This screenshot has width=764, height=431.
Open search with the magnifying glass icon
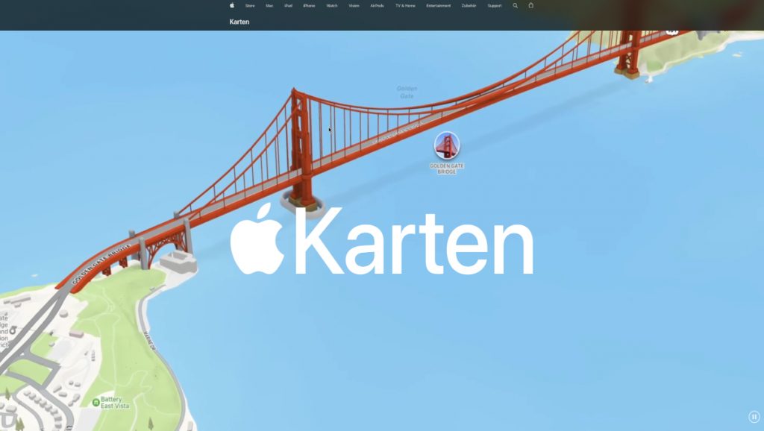[515, 5]
